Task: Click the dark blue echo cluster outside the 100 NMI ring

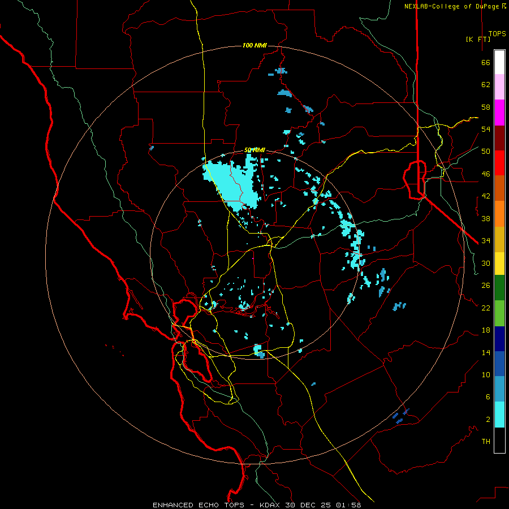Action: (401, 416)
